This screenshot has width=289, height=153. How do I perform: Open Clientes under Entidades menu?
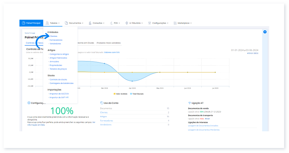click(53, 36)
